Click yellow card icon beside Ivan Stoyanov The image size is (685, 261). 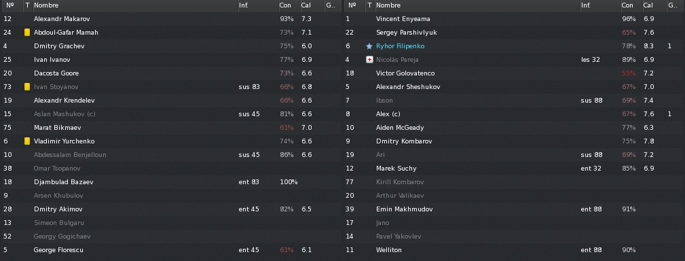(x=27, y=86)
